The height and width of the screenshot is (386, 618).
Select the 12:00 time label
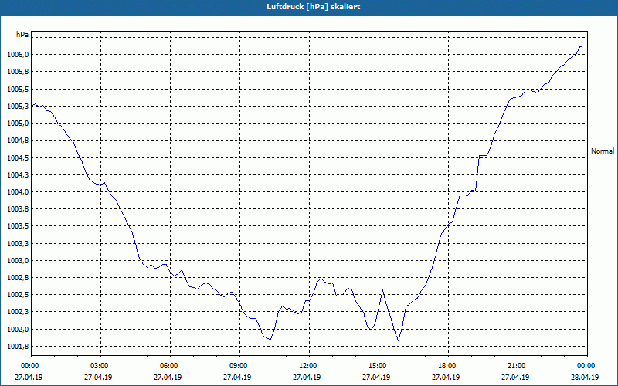tap(309, 366)
